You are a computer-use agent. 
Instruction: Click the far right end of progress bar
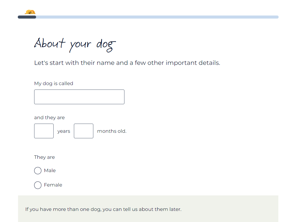[x=277, y=17]
